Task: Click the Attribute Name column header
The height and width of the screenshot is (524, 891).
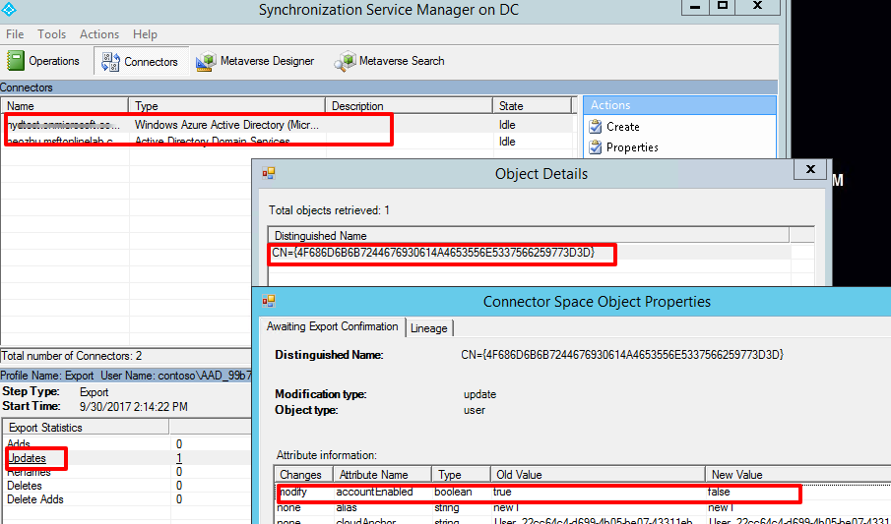Action: coord(382,475)
